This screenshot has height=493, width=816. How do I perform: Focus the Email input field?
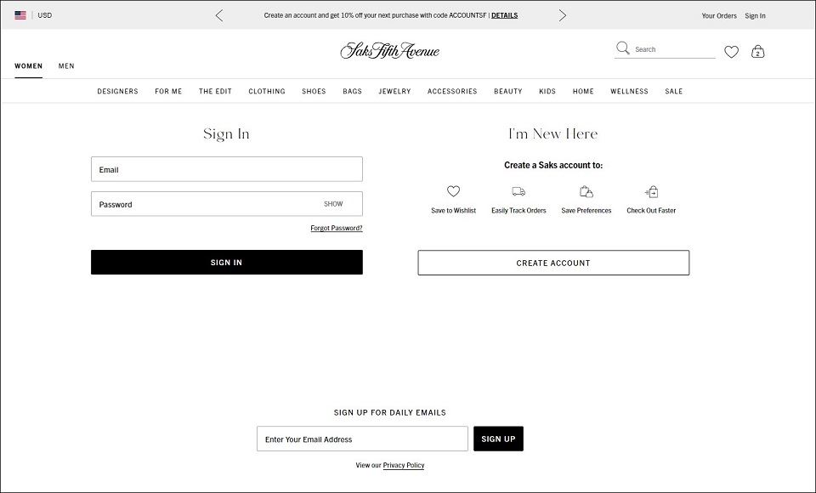[x=227, y=169]
